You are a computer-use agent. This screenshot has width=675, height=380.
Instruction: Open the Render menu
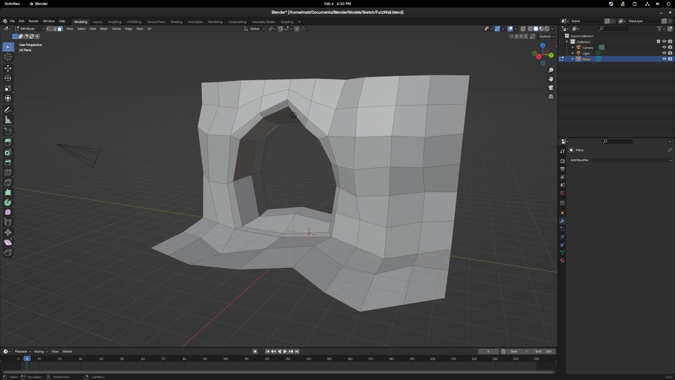tap(33, 21)
